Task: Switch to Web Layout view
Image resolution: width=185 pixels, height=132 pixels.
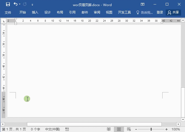Action: [129, 129]
